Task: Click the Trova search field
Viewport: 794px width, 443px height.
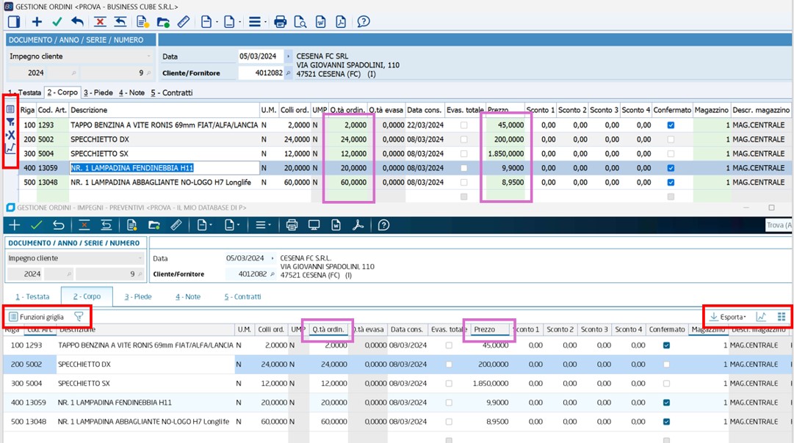Action: point(777,226)
